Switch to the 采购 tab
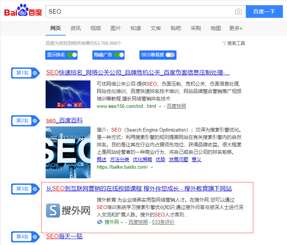The height and width of the screenshot is (245, 287). 196,28
